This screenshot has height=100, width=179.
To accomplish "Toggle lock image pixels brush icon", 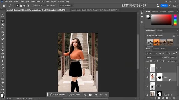I will tap(154, 61).
